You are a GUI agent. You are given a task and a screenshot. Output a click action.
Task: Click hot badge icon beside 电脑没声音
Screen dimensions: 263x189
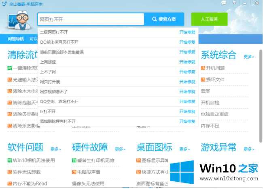(x=74, y=172)
